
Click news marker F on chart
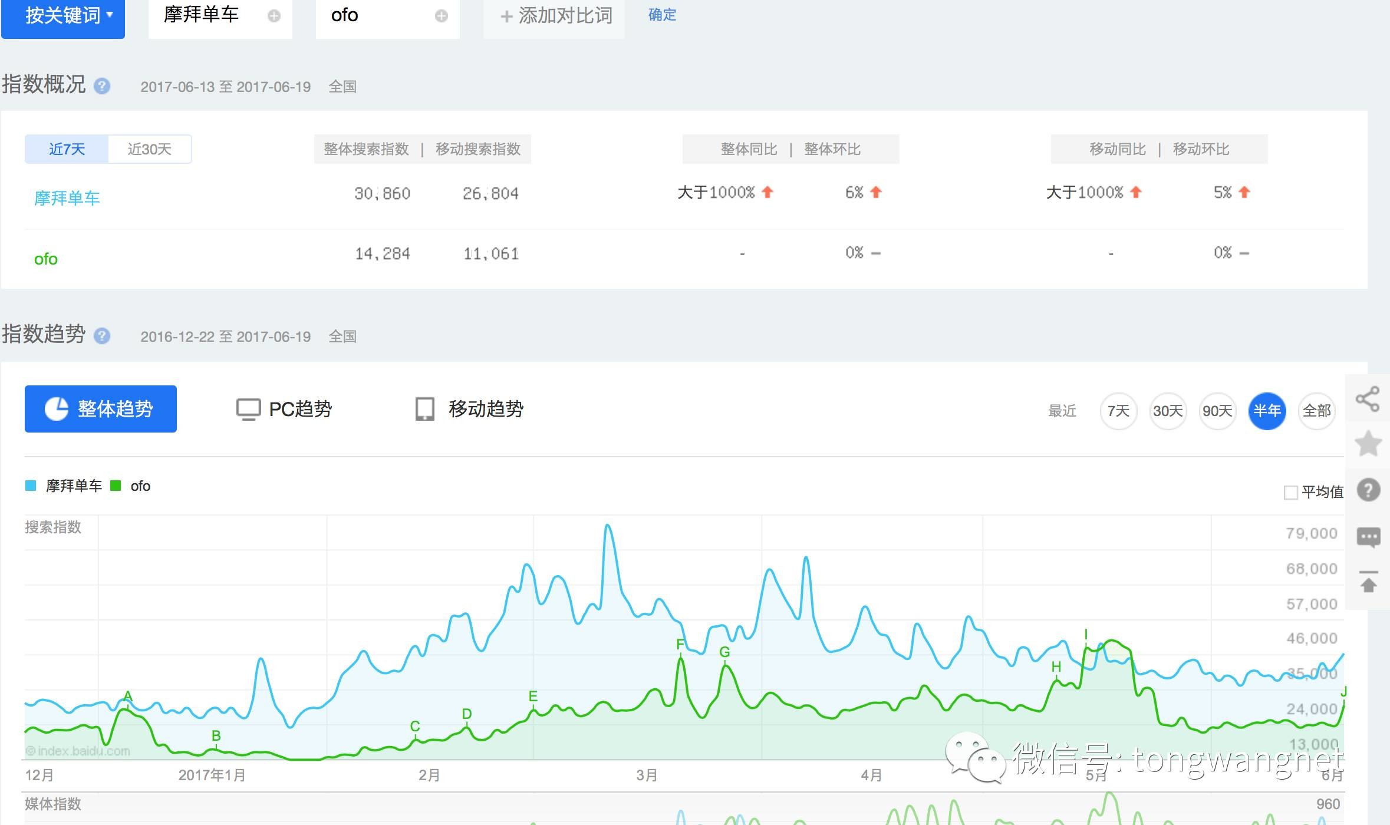(x=680, y=645)
